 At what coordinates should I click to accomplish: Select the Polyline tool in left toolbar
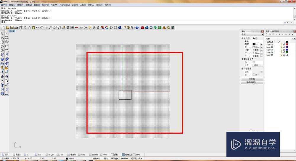coord(2,38)
